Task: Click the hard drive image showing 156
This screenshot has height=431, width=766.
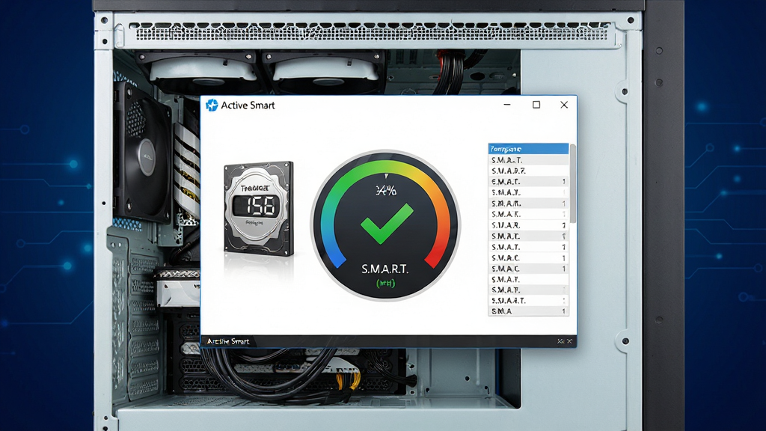Action: 258,209
